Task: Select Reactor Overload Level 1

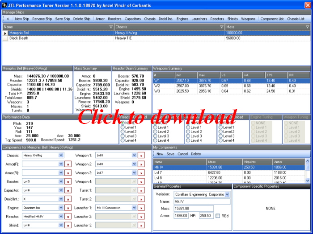Action: tap(123, 127)
